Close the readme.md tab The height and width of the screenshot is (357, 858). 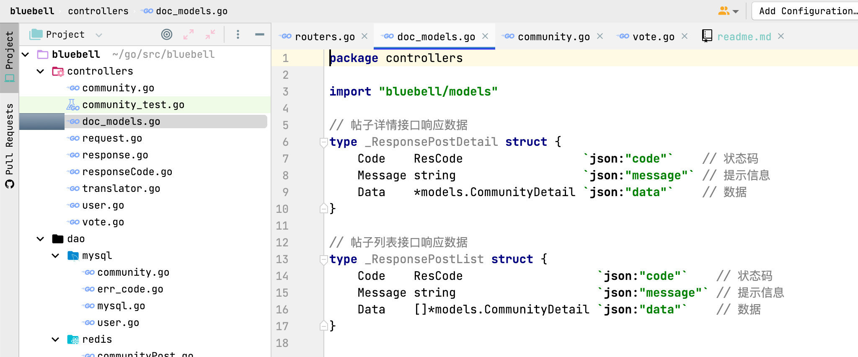tap(781, 36)
